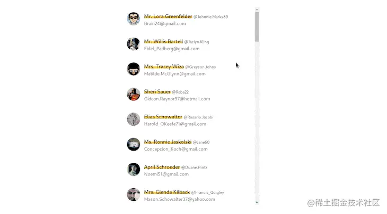Select the name Sheri Sauer
This screenshot has width=387, height=214.
pyautogui.click(x=157, y=92)
